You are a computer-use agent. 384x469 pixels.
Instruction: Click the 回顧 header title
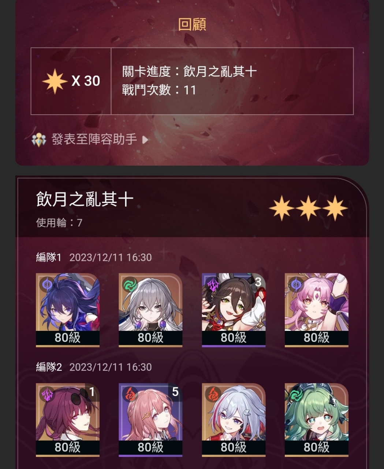click(192, 24)
